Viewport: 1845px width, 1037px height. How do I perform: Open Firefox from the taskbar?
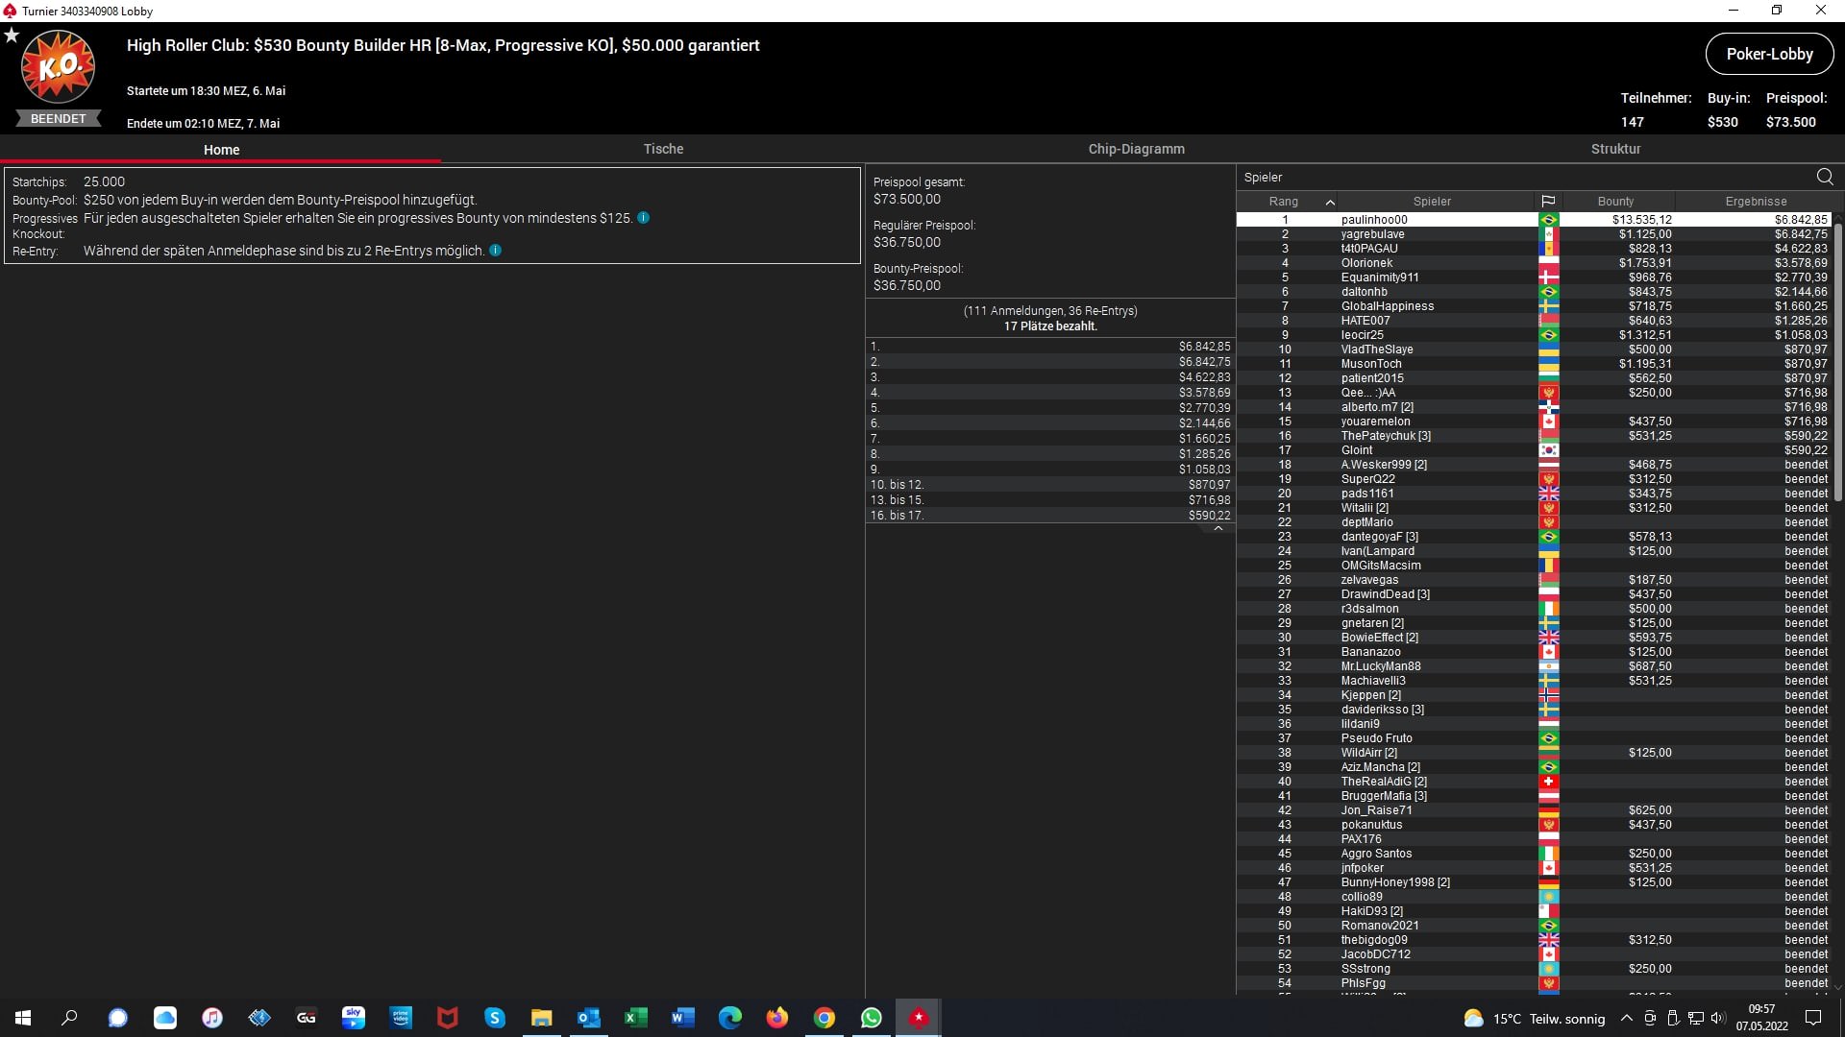777,1018
